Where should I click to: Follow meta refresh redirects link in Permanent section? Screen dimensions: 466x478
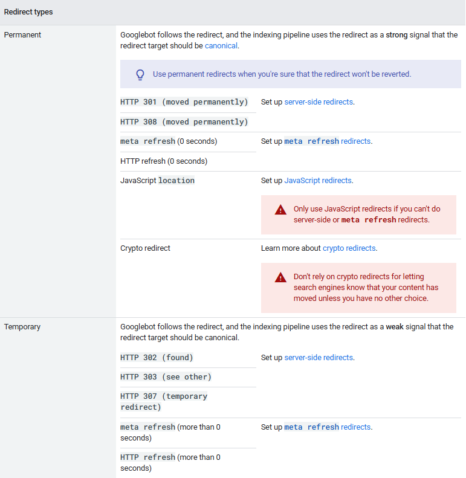pyautogui.click(x=327, y=141)
